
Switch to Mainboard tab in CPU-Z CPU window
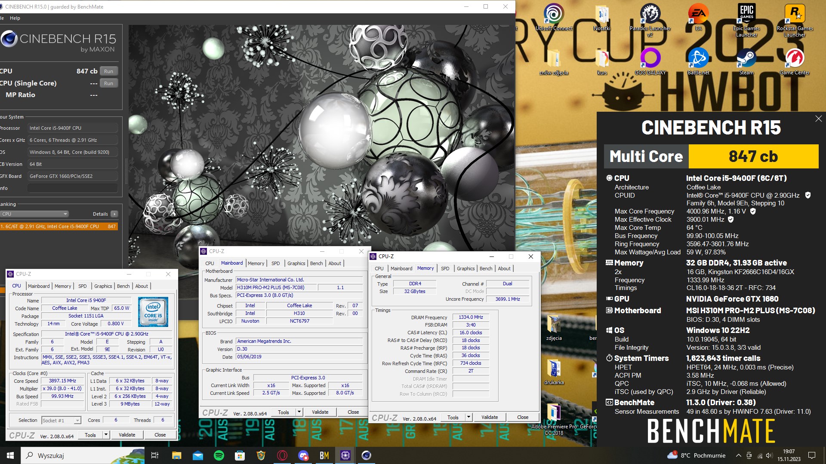39,286
